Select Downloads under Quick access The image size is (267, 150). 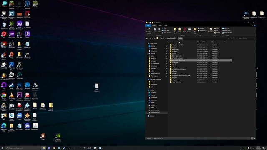click(154, 48)
